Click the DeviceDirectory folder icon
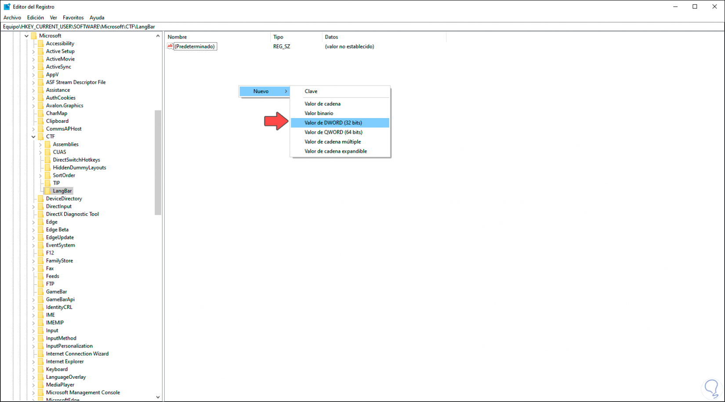The height and width of the screenshot is (402, 725). 40,199
